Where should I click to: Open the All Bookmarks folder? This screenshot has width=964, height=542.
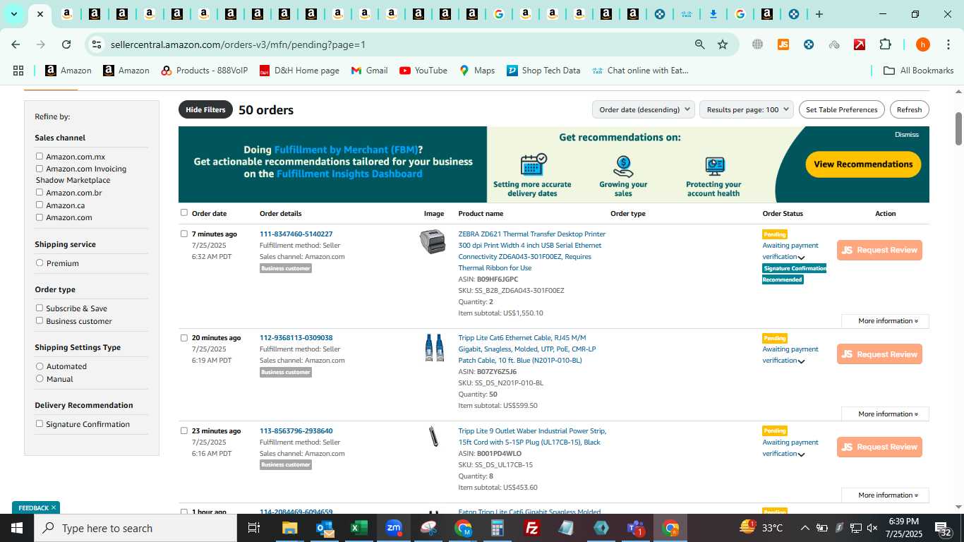tap(919, 71)
